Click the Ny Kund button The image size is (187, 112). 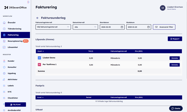15,104
